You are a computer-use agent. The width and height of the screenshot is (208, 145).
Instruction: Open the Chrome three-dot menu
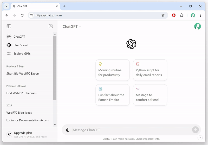point(200,15)
